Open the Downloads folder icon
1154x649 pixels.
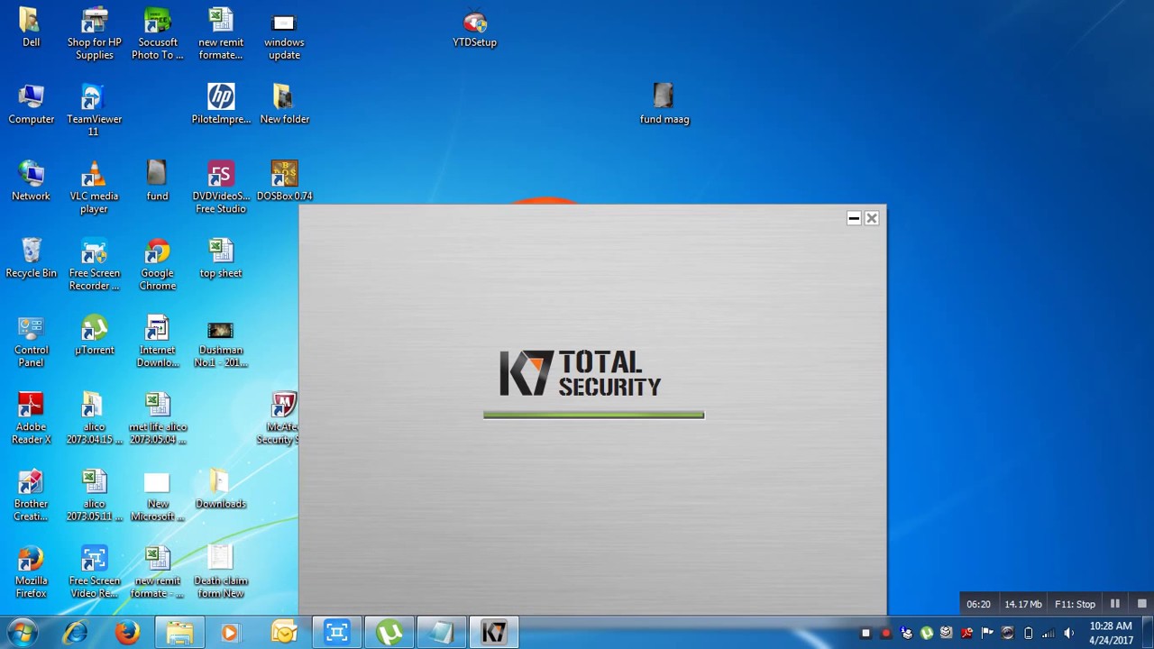click(x=221, y=489)
